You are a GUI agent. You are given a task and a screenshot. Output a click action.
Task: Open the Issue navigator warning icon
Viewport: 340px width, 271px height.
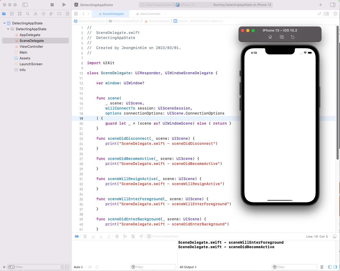point(36,14)
